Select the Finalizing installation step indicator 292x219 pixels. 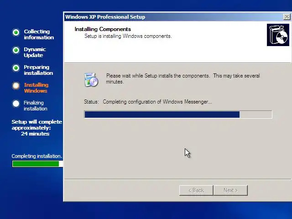coord(16,104)
